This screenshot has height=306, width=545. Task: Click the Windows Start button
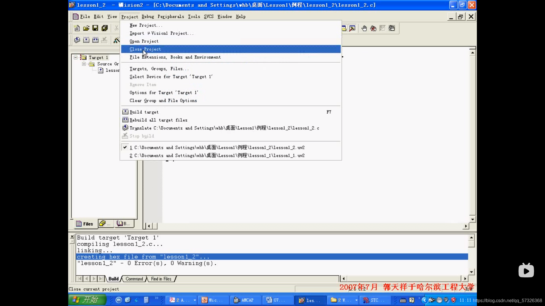pos(87,300)
